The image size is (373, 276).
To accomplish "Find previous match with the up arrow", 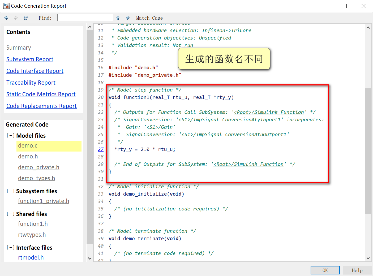I will coord(118,18).
